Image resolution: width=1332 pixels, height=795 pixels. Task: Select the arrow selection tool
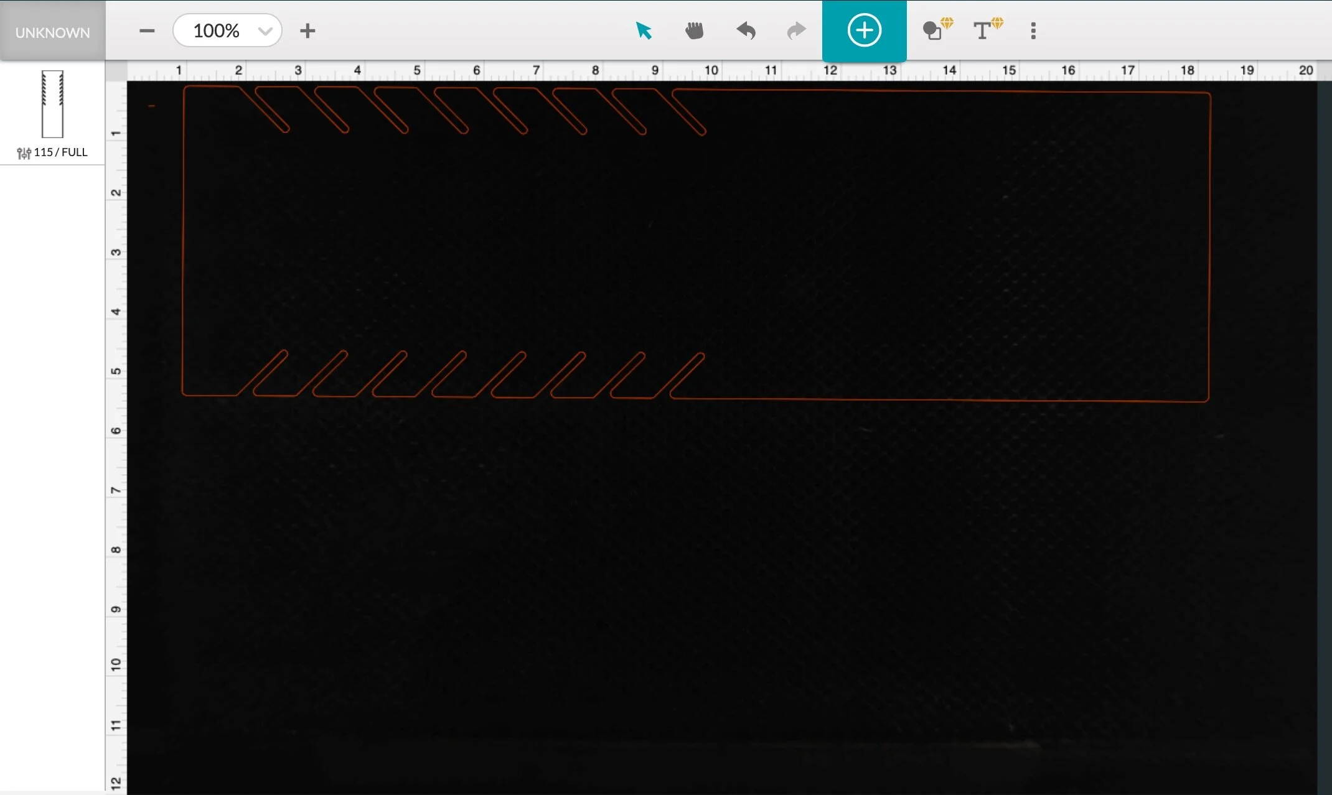point(644,30)
